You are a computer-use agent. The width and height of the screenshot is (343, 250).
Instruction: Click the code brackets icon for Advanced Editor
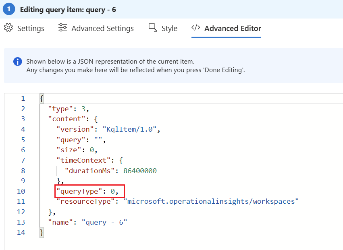point(195,28)
